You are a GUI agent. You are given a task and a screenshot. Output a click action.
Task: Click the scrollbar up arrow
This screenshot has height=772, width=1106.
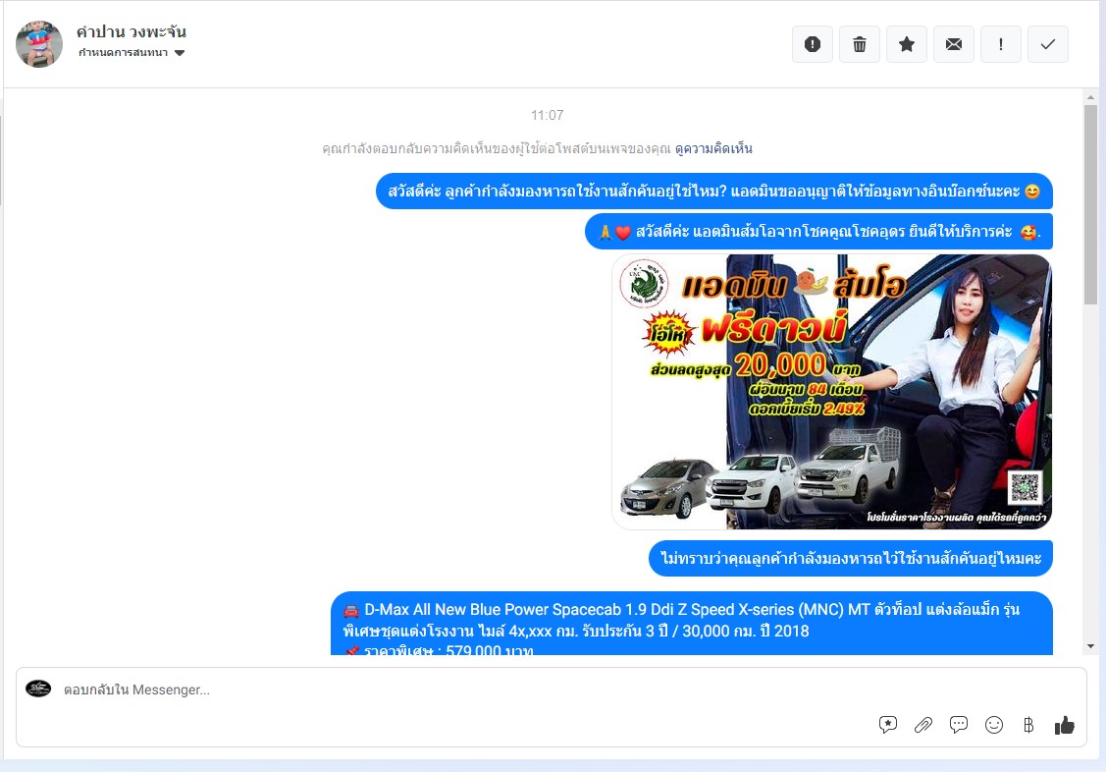1090,97
